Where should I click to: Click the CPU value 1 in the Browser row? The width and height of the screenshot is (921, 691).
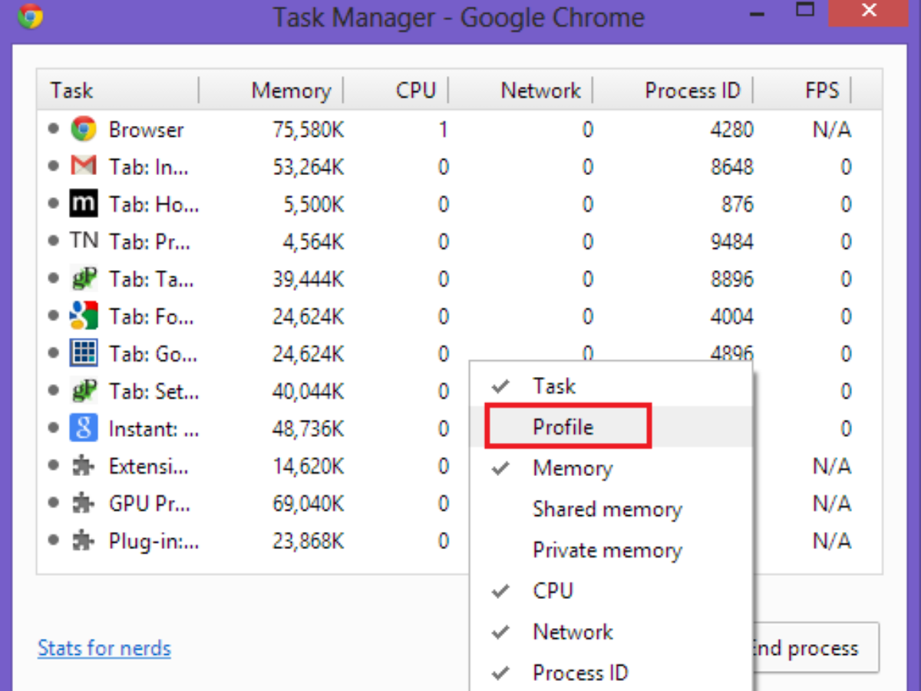pos(443,130)
